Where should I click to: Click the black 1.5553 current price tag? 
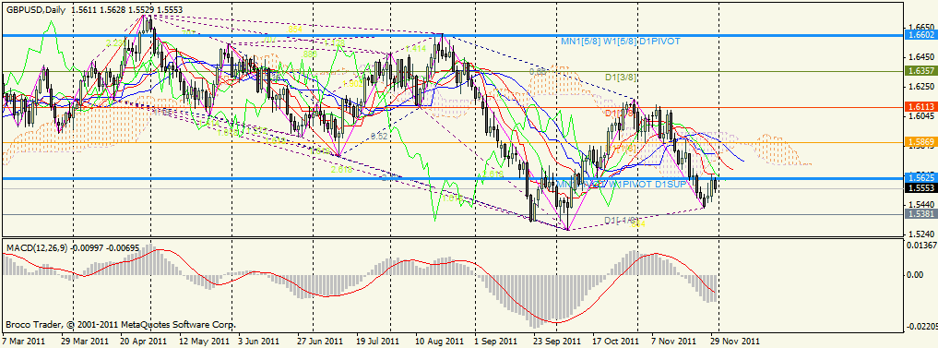920,188
